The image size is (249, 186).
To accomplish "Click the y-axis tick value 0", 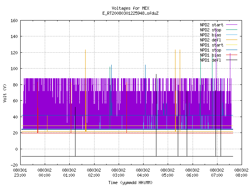I will point(16,149).
